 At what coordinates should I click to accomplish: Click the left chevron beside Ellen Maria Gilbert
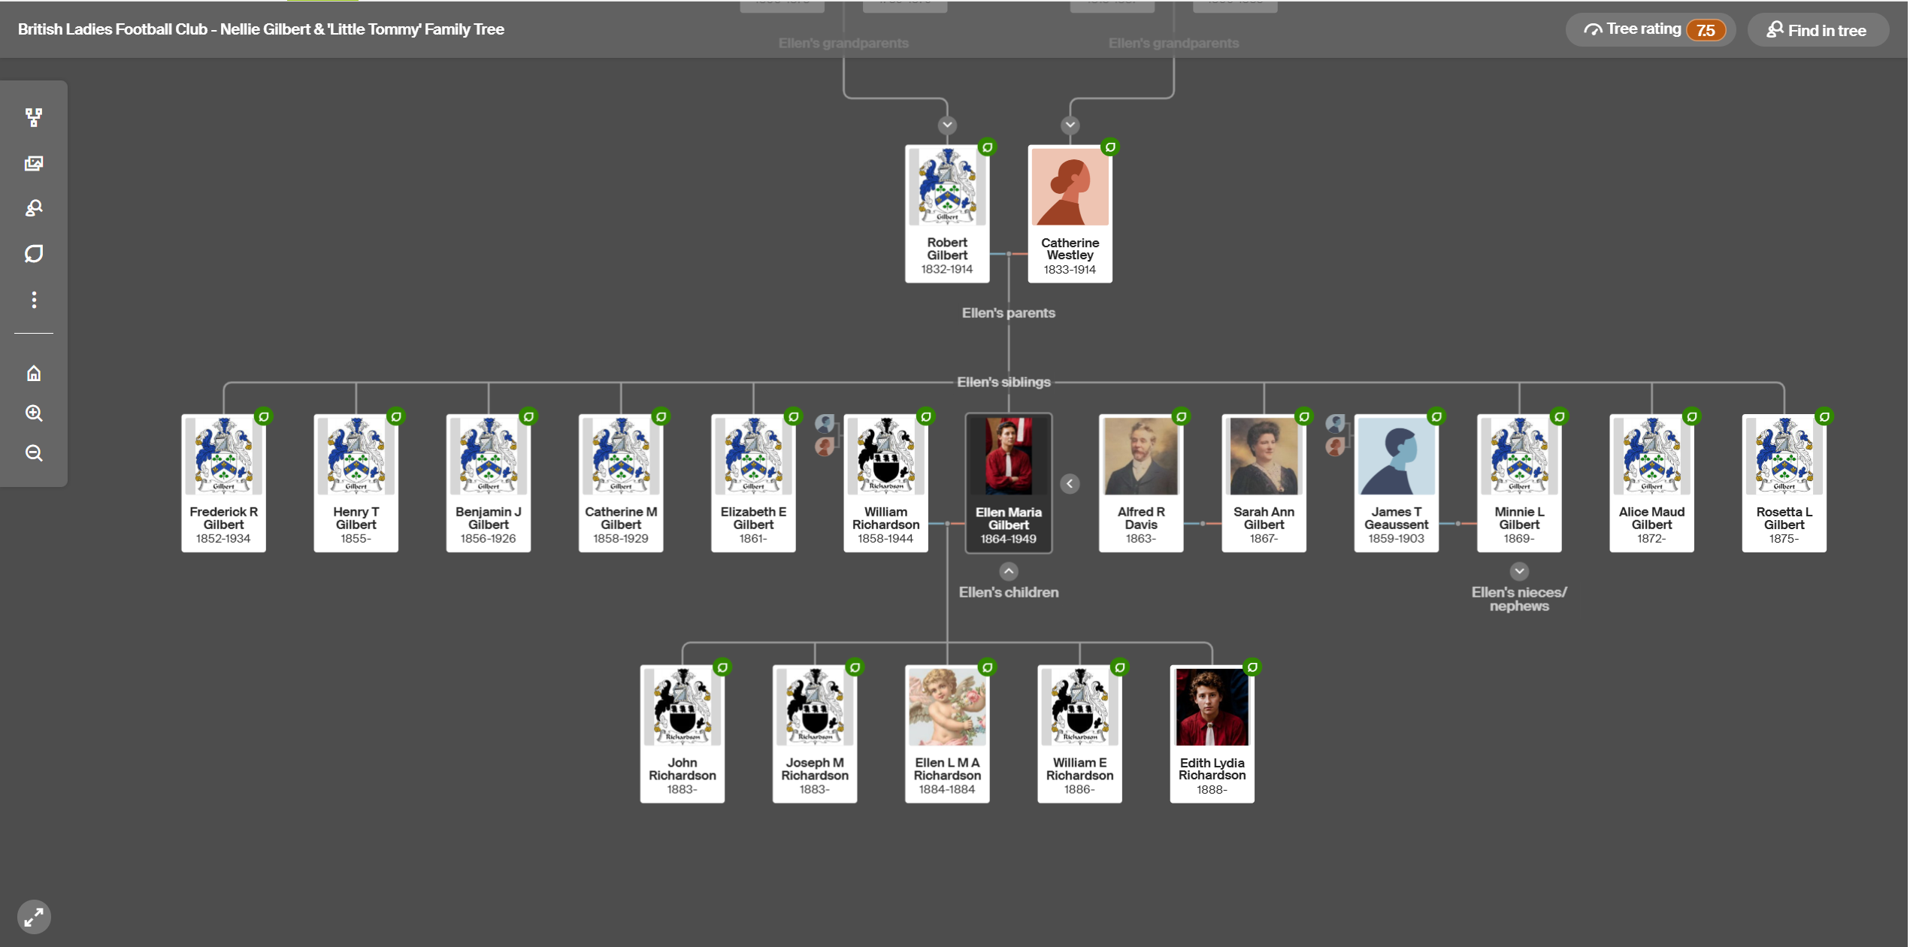1070,483
